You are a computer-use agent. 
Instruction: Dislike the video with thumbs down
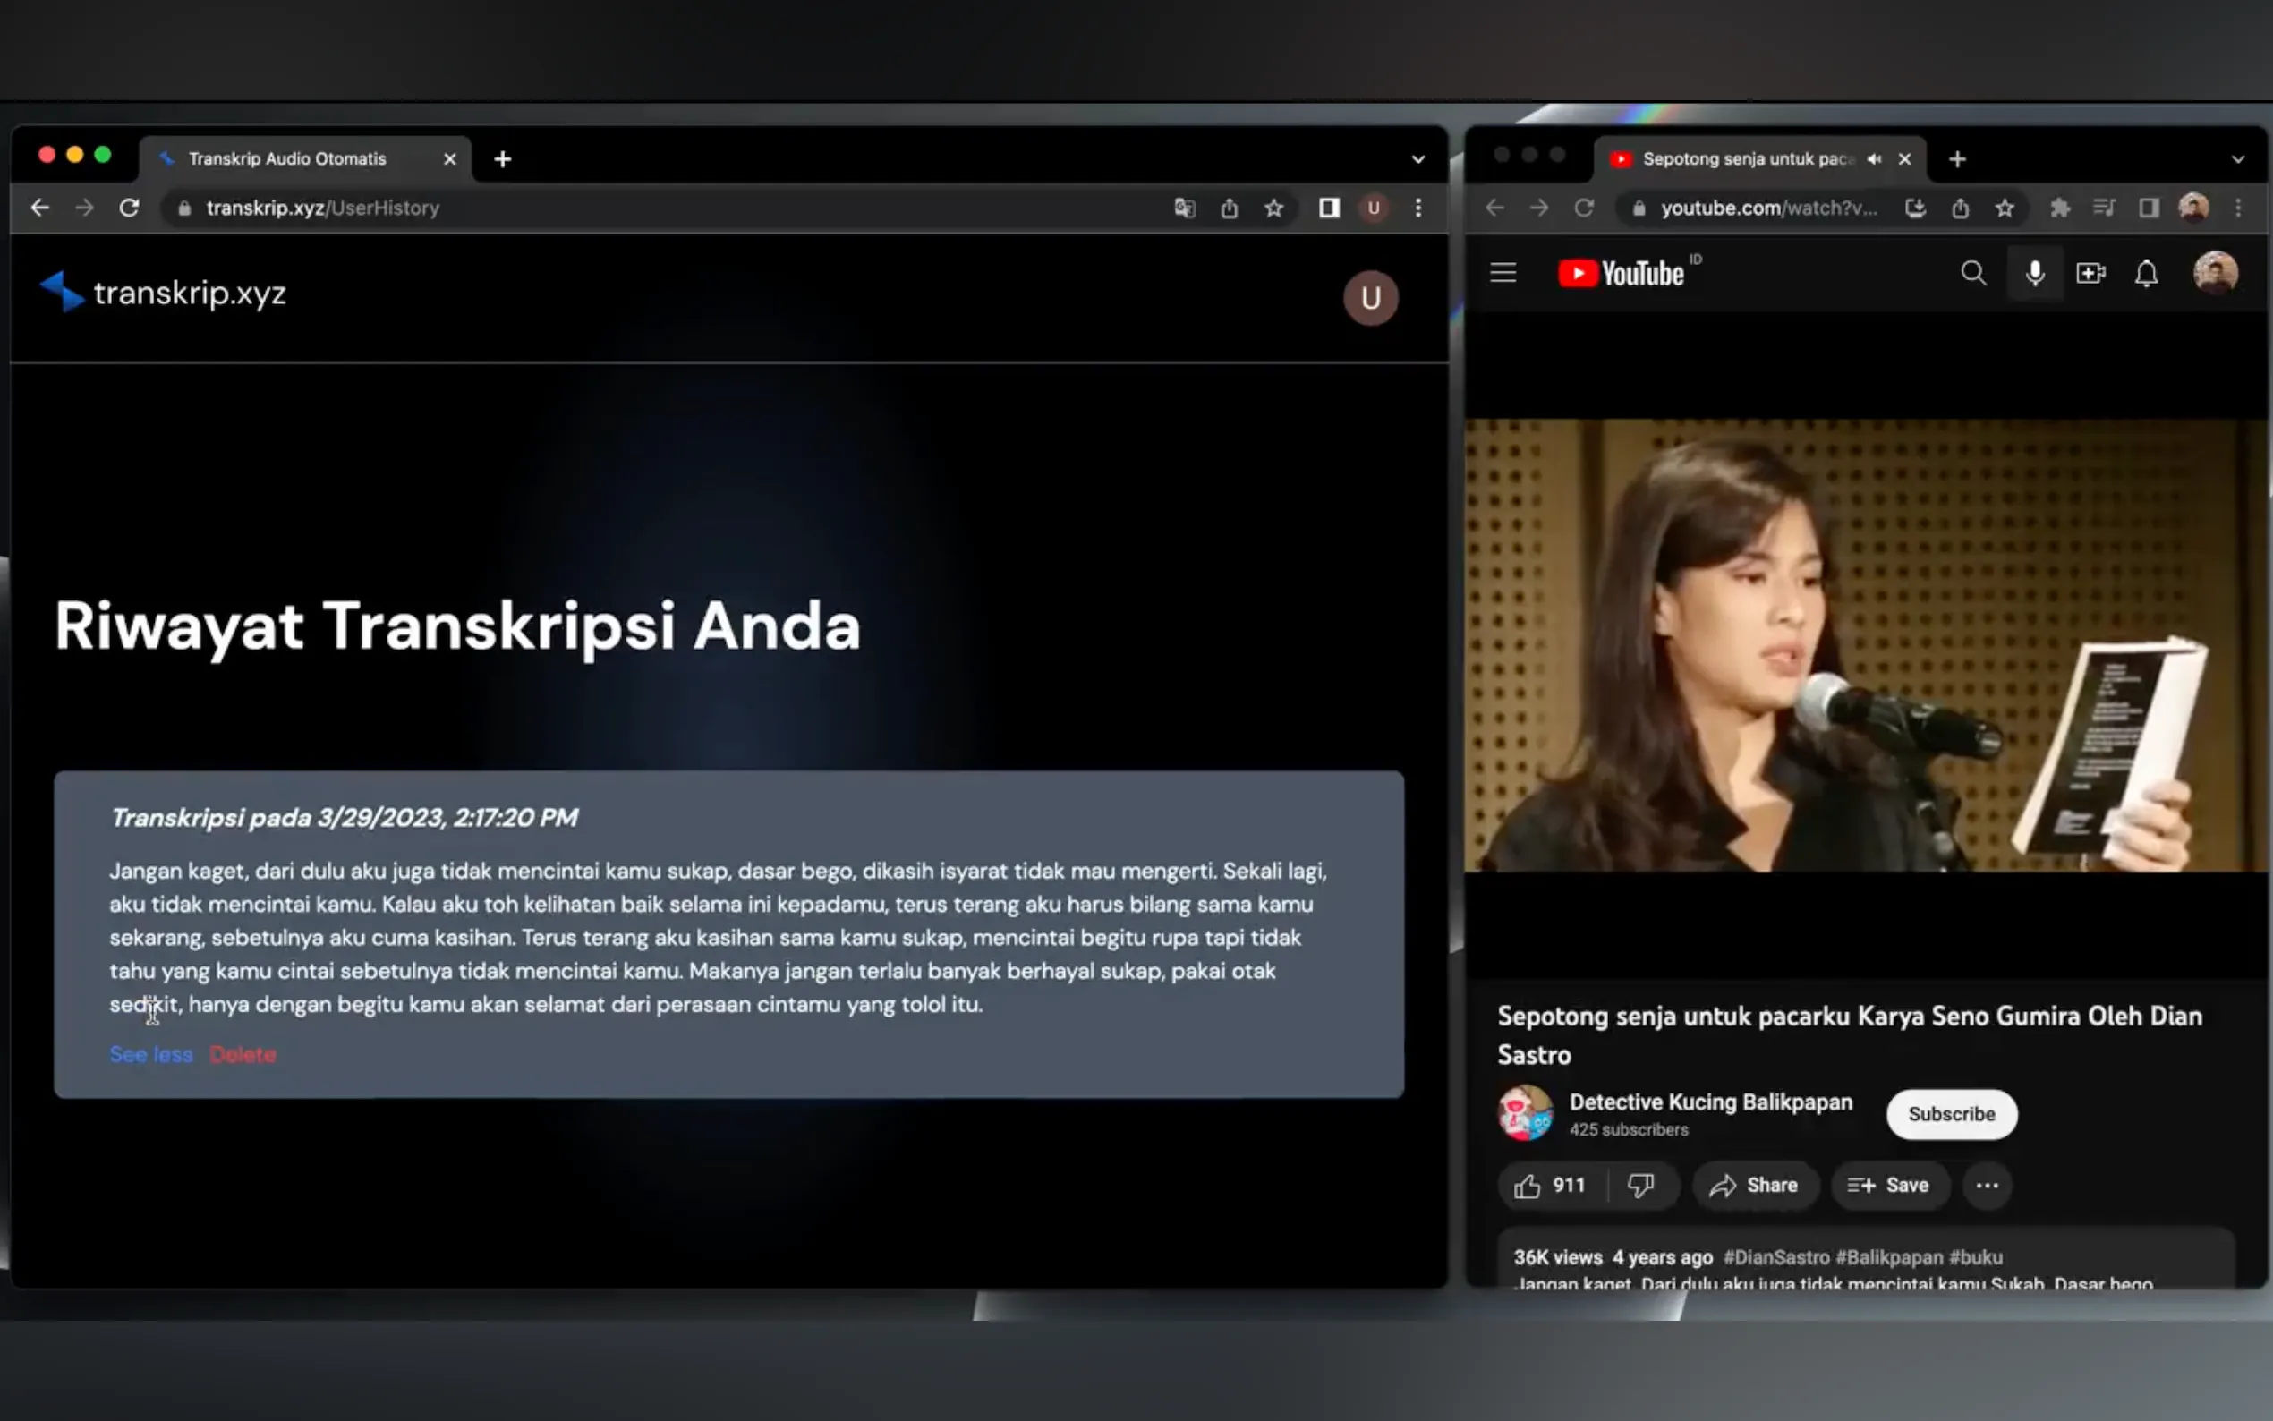[1640, 1185]
